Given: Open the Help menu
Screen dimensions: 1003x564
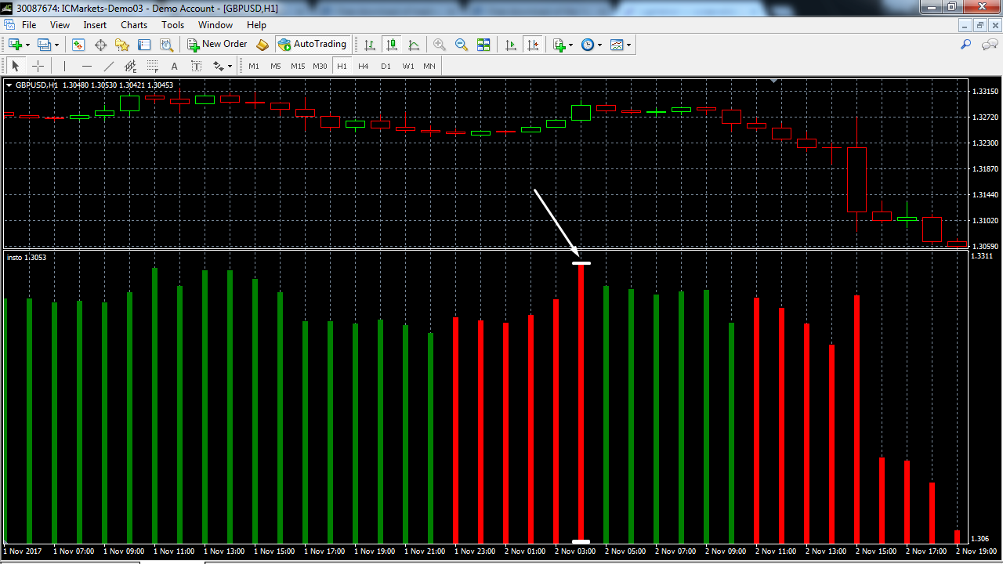Looking at the screenshot, I should pyautogui.click(x=256, y=25).
